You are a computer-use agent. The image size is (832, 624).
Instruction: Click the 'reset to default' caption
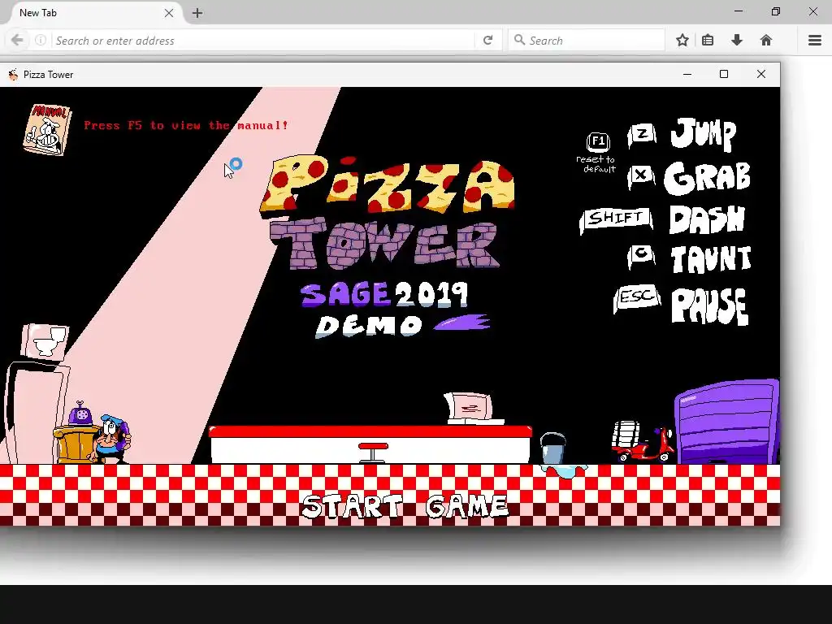(x=596, y=164)
